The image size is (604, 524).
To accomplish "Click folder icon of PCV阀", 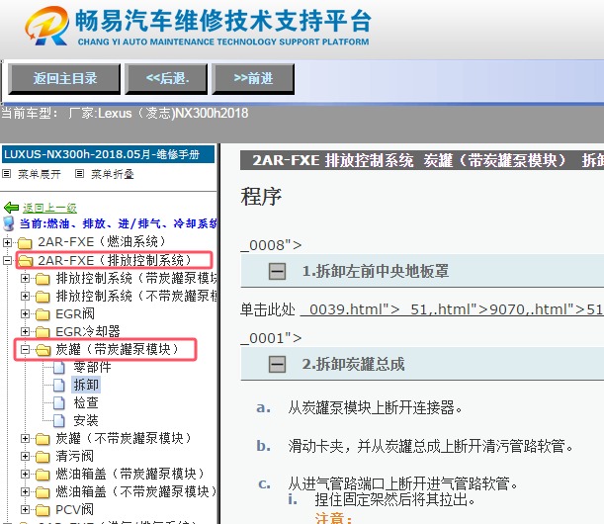I will coord(43,510).
